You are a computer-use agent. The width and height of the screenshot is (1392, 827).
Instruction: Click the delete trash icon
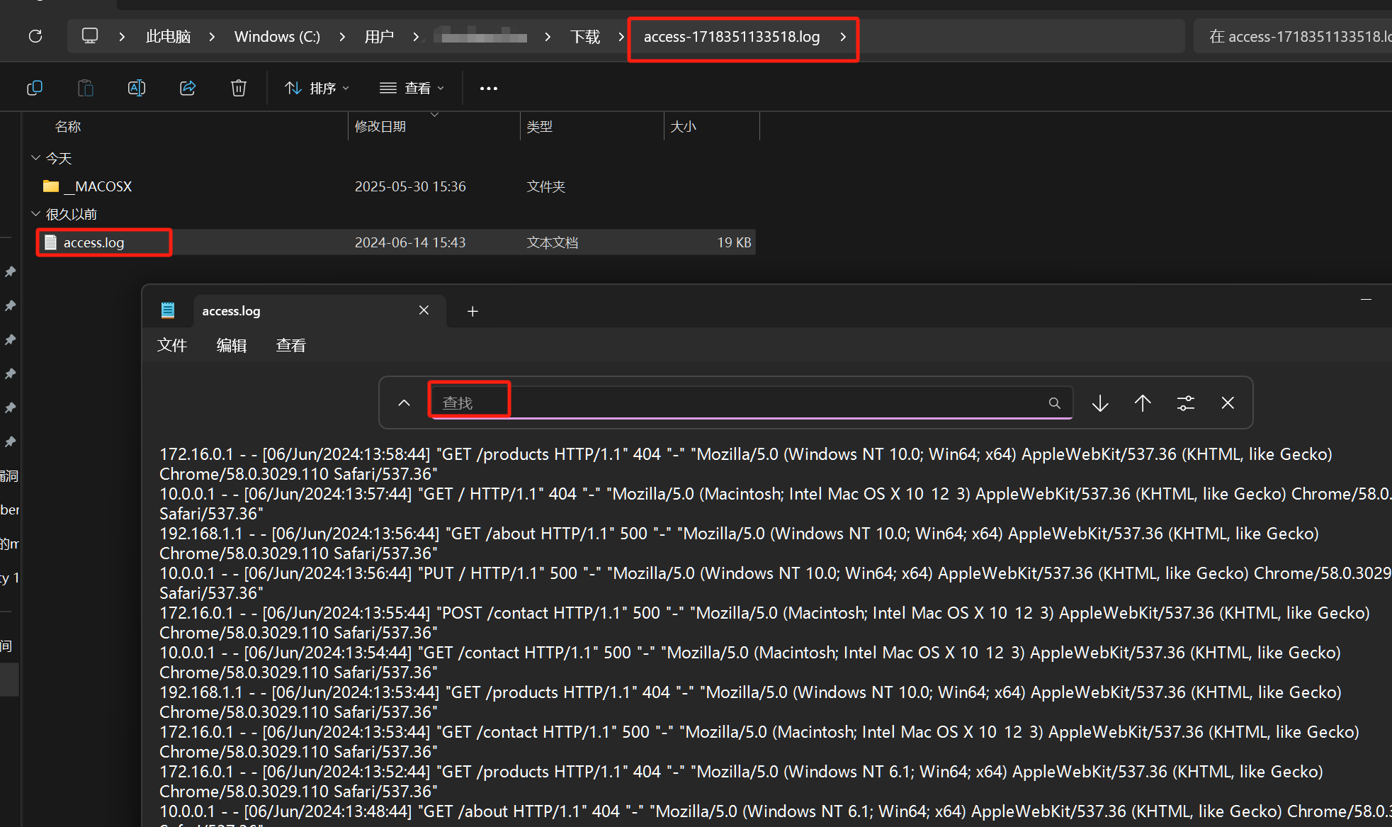click(239, 88)
